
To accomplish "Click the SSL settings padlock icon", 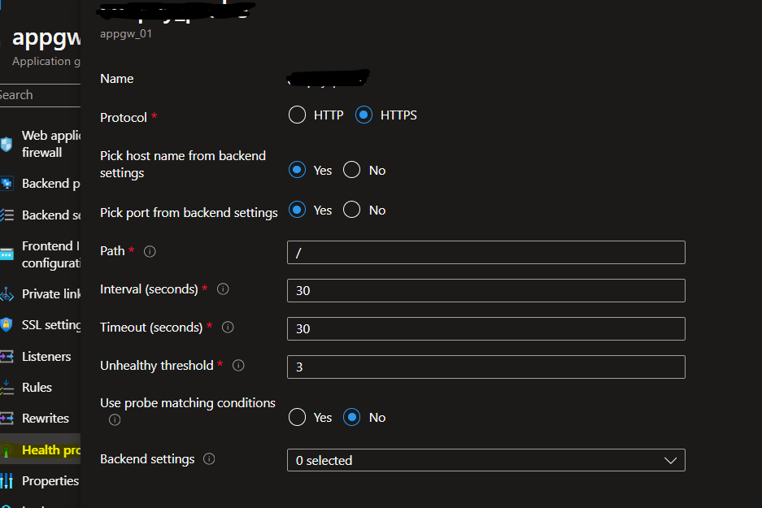I will [7, 324].
